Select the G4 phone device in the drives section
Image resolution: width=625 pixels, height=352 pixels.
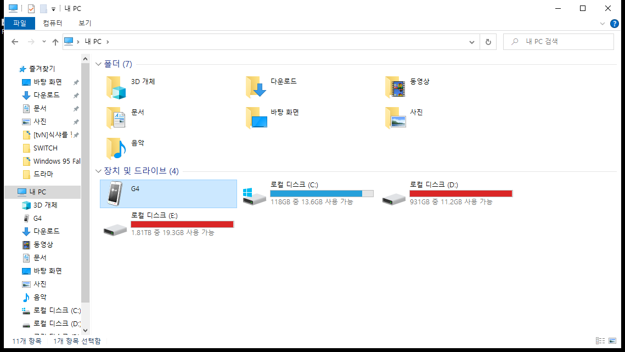[x=168, y=194]
